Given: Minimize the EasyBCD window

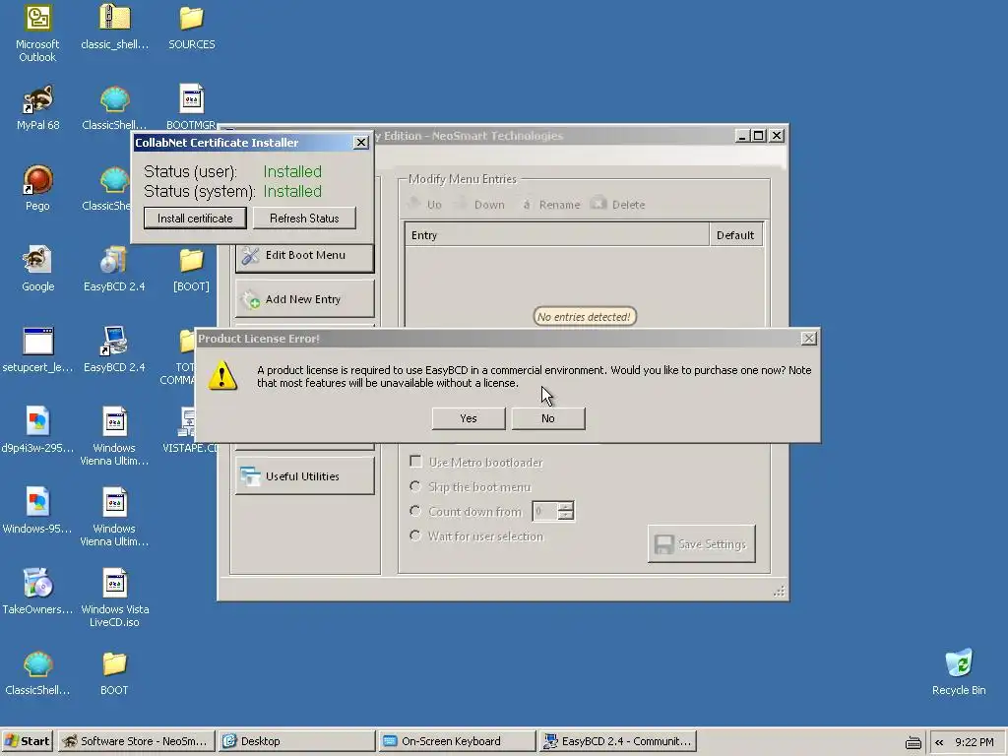Looking at the screenshot, I should [742, 136].
